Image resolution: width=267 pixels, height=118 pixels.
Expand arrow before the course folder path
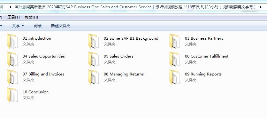pos(11,7)
